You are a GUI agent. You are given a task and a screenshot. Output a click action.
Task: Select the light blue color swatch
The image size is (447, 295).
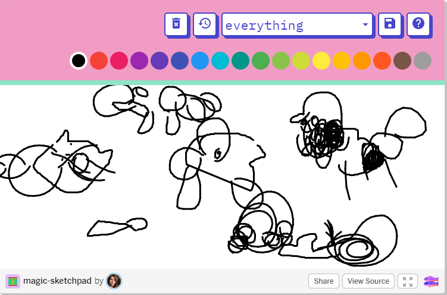coord(200,61)
